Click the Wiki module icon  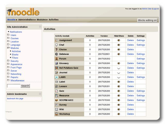[56, 109]
